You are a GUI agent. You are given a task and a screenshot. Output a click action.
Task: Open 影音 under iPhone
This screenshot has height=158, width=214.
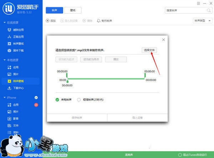click(13, 118)
